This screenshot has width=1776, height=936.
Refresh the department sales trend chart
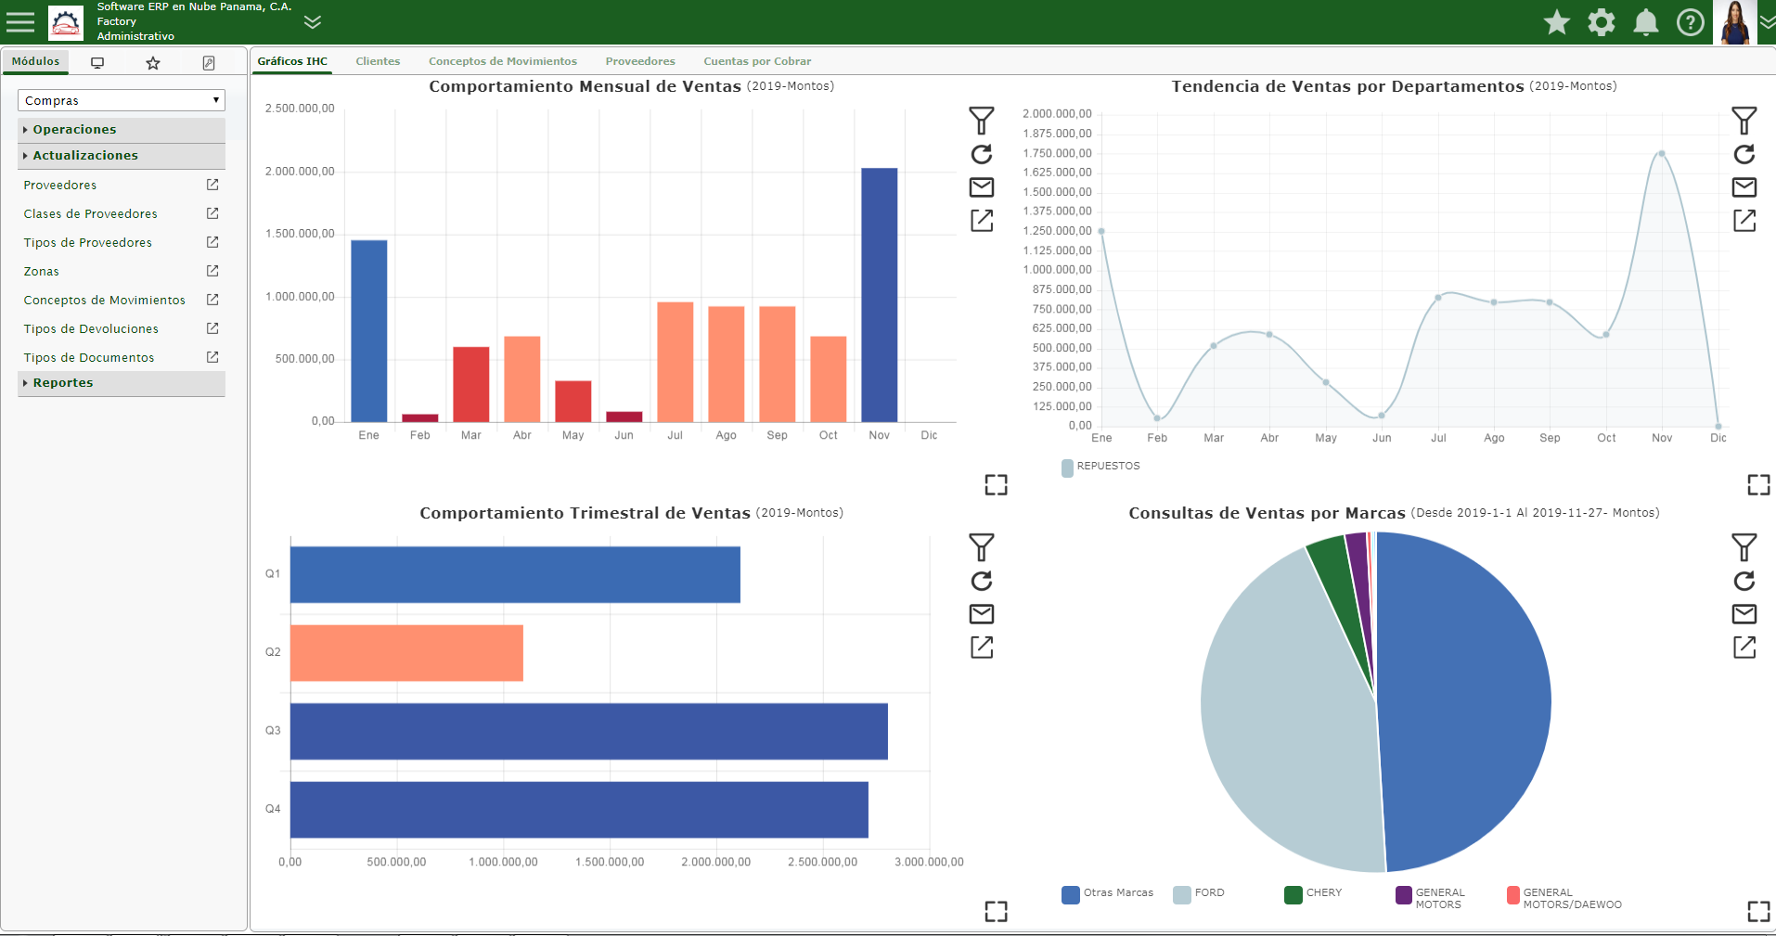(1744, 154)
